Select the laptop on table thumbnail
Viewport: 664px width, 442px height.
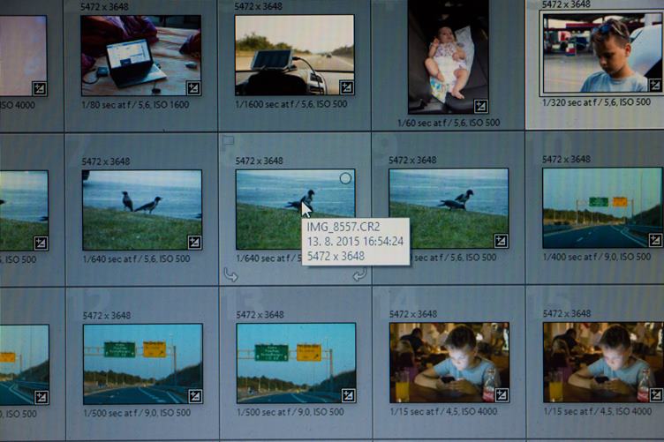click(140, 55)
